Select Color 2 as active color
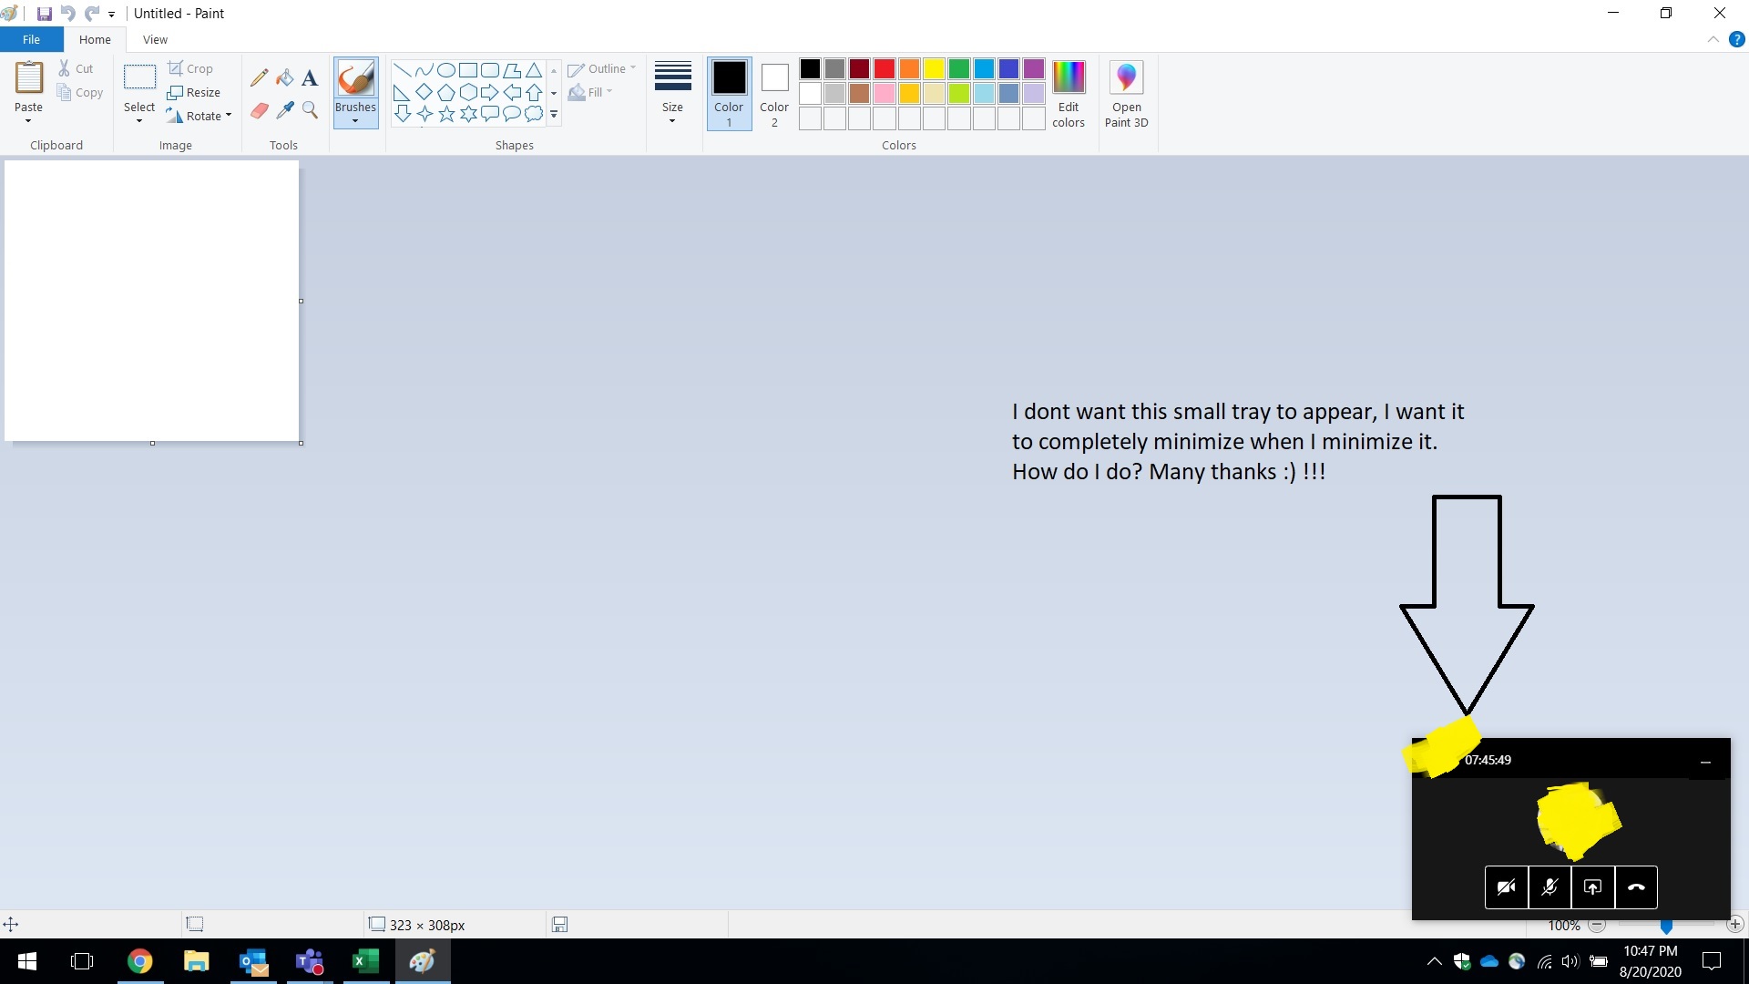The image size is (1749, 984). [x=774, y=94]
